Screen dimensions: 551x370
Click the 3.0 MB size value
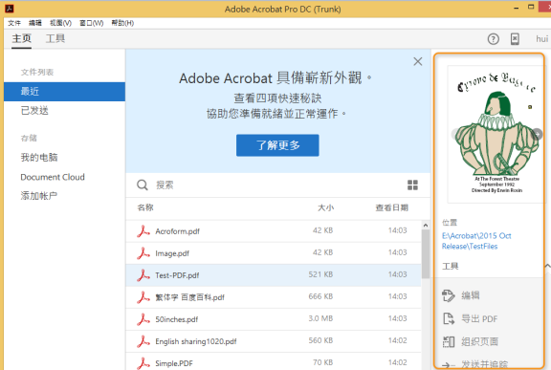tap(320, 318)
